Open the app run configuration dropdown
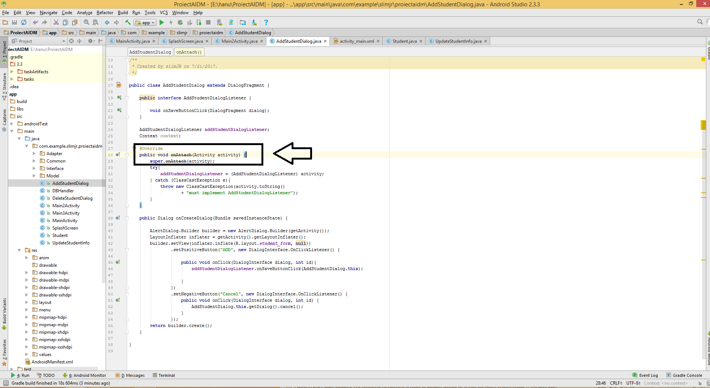This screenshot has width=710, height=388. (145, 23)
